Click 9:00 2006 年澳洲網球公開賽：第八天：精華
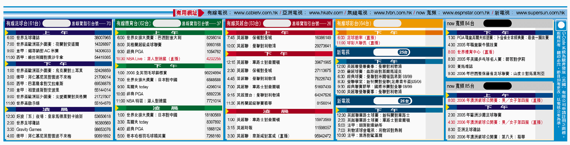Screen dimensions: 570x145 point(486,137)
